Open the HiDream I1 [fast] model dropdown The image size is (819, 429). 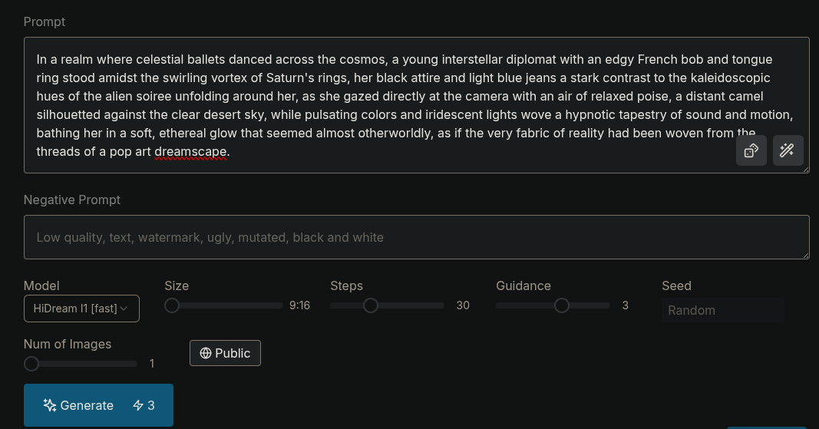81,309
